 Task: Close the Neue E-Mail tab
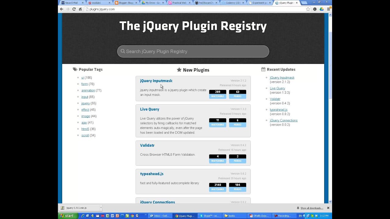coord(83,3)
